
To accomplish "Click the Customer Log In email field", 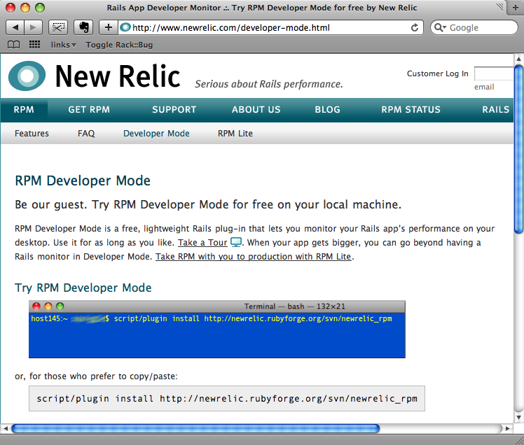I will [x=494, y=73].
